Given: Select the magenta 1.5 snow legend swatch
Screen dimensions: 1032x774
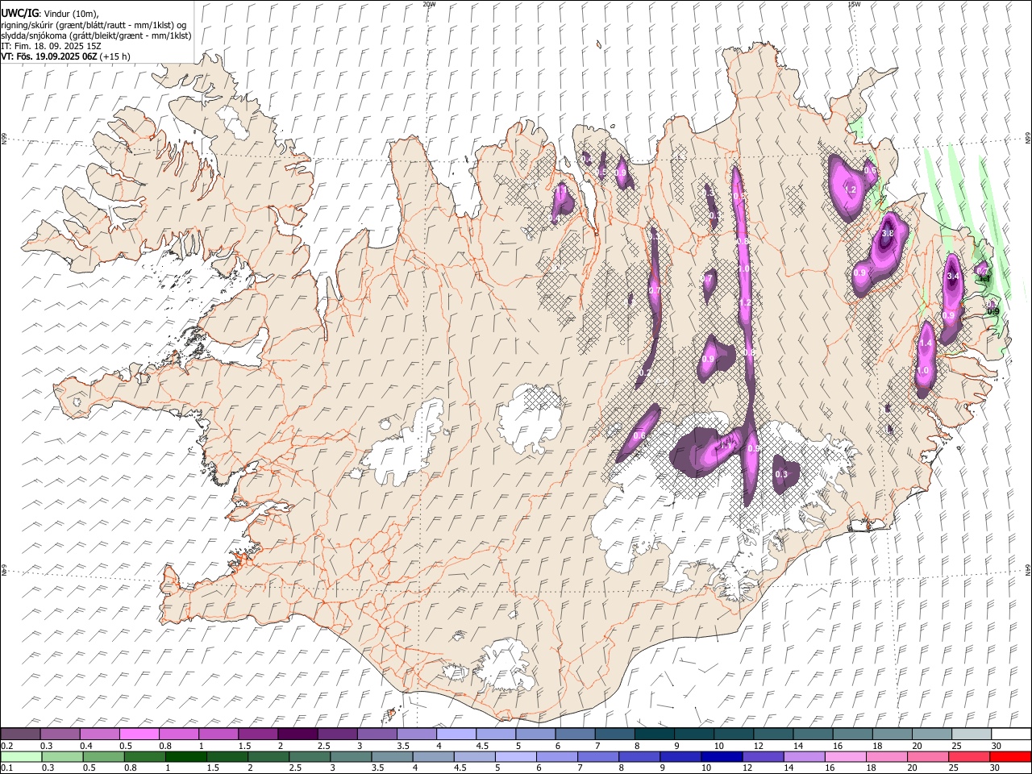Looking at the screenshot, I should (259, 734).
